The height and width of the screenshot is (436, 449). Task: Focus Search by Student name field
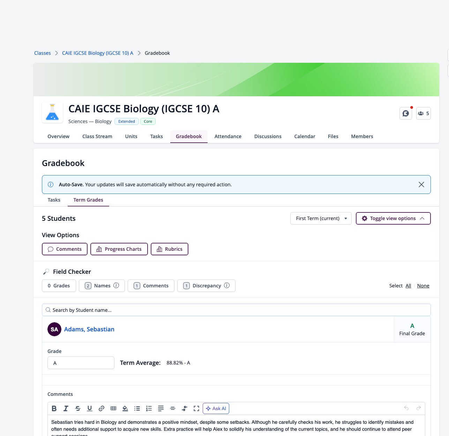(x=236, y=310)
